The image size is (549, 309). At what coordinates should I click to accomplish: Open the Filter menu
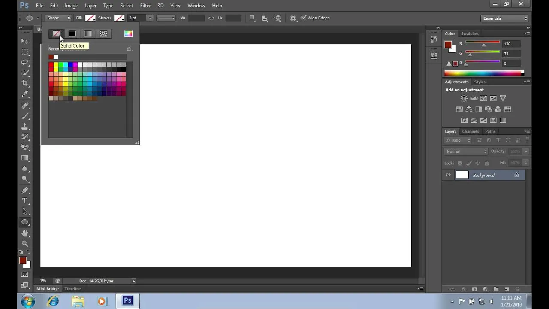coord(145,6)
